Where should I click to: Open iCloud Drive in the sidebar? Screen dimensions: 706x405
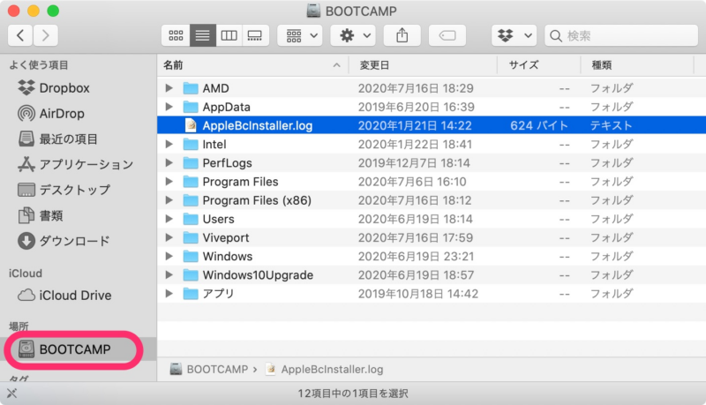pyautogui.click(x=64, y=296)
